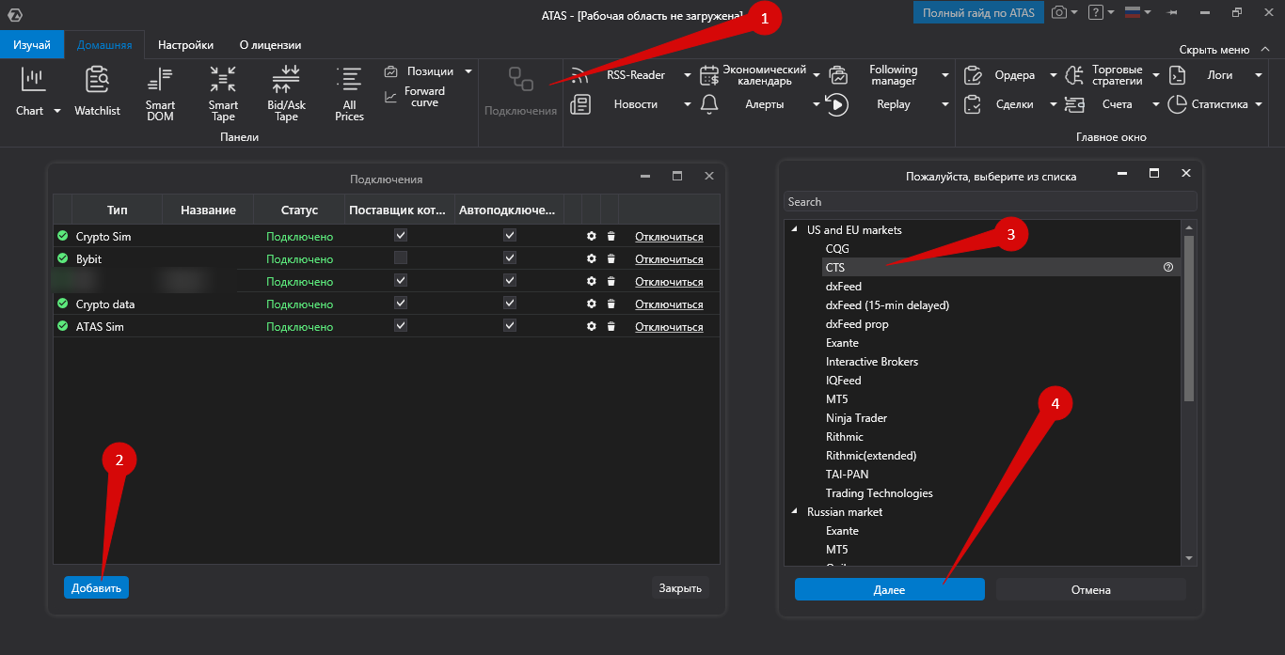Toggle quote provider checkbox for Bybit

pos(401,258)
